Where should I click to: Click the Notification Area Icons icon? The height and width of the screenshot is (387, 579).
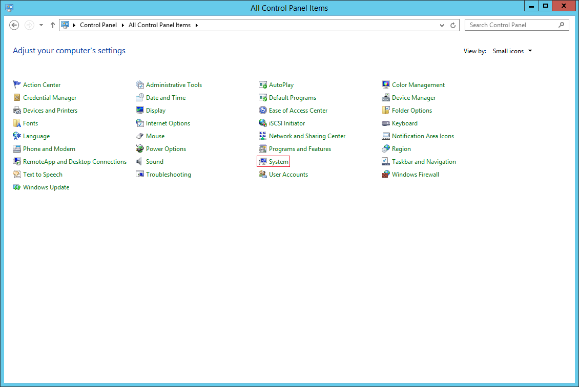click(385, 136)
